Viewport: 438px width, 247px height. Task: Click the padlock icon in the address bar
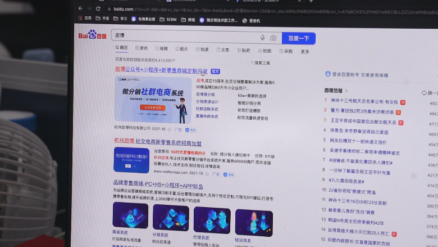(x=109, y=9)
